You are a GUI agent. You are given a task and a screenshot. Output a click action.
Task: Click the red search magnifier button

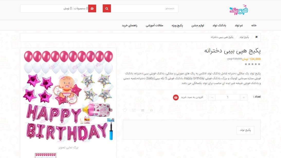pyautogui.click(x=107, y=8)
